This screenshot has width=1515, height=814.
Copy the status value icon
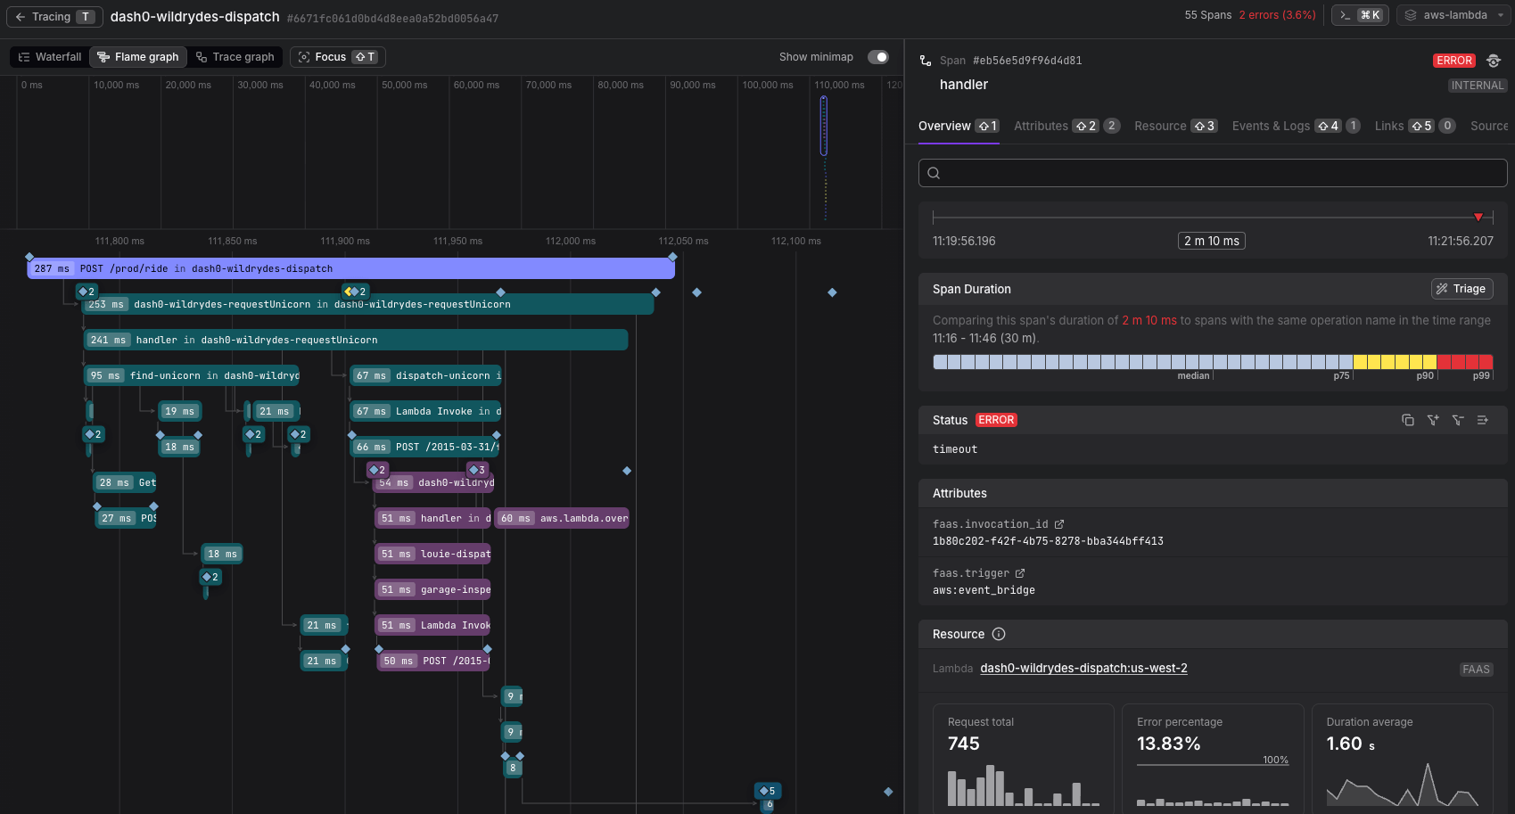pyautogui.click(x=1408, y=420)
